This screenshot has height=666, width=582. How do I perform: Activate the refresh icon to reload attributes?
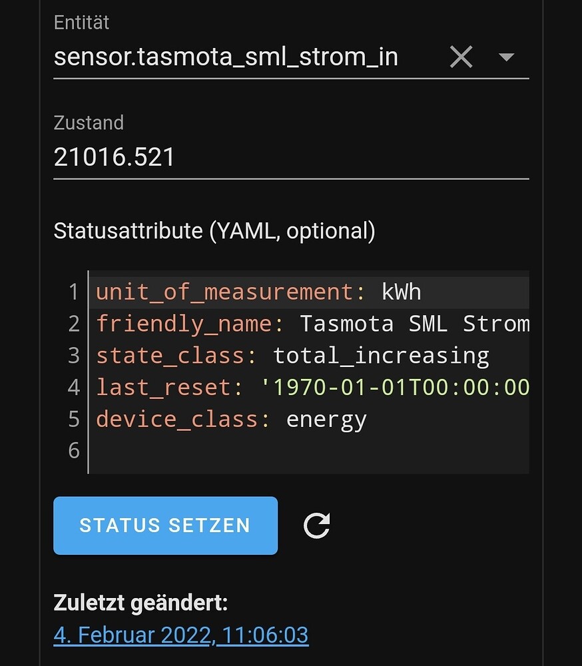[316, 525]
